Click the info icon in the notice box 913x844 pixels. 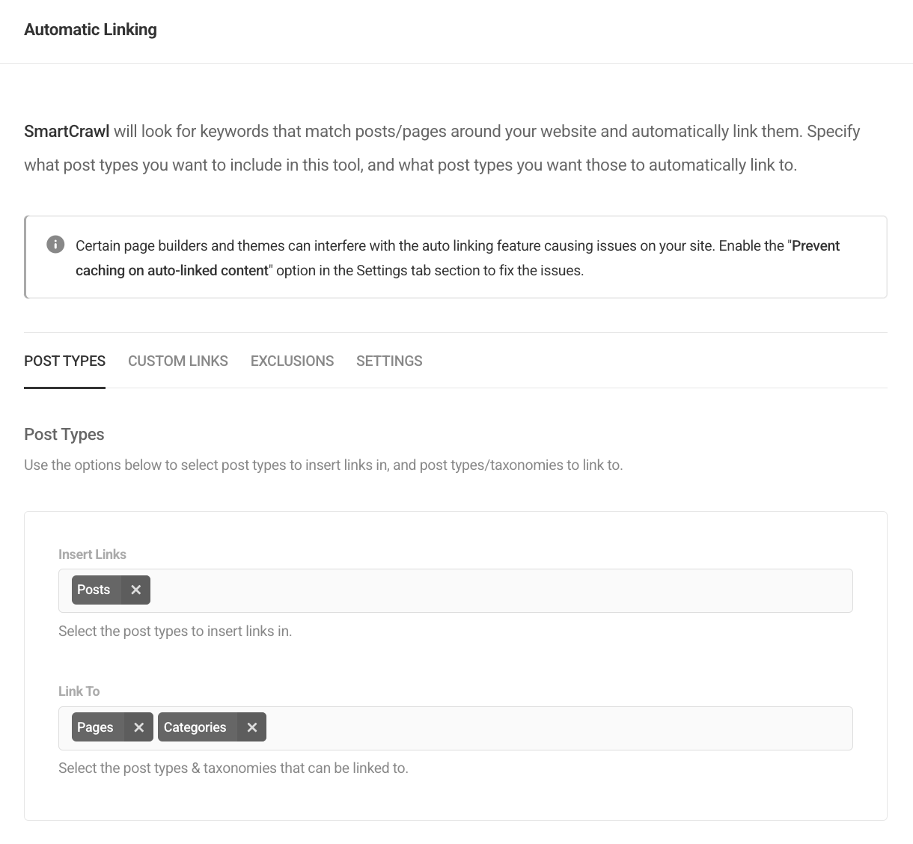coord(55,245)
